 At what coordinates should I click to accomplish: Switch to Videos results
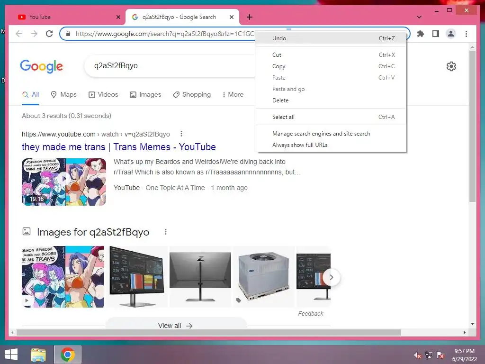coord(103,94)
